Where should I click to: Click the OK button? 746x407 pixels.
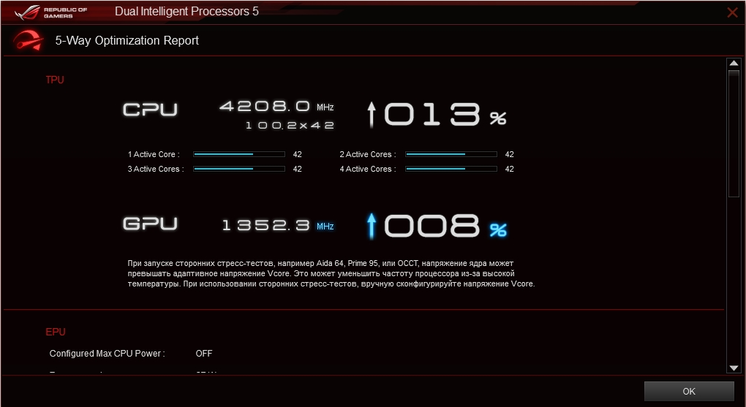pyautogui.click(x=689, y=392)
